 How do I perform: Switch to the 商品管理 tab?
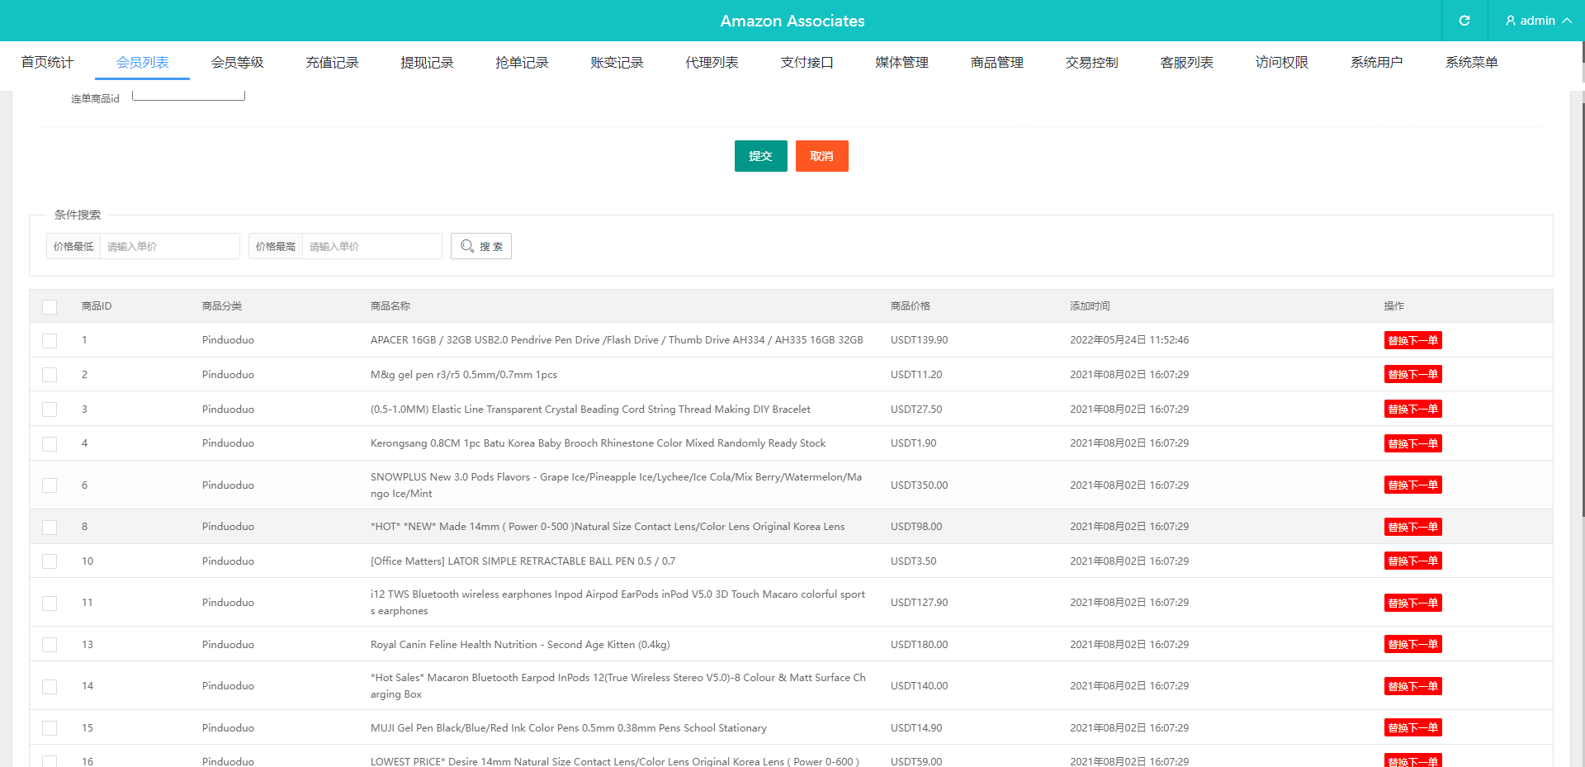coord(996,63)
